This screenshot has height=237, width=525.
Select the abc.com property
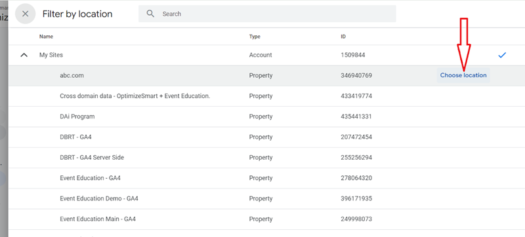(x=72, y=75)
